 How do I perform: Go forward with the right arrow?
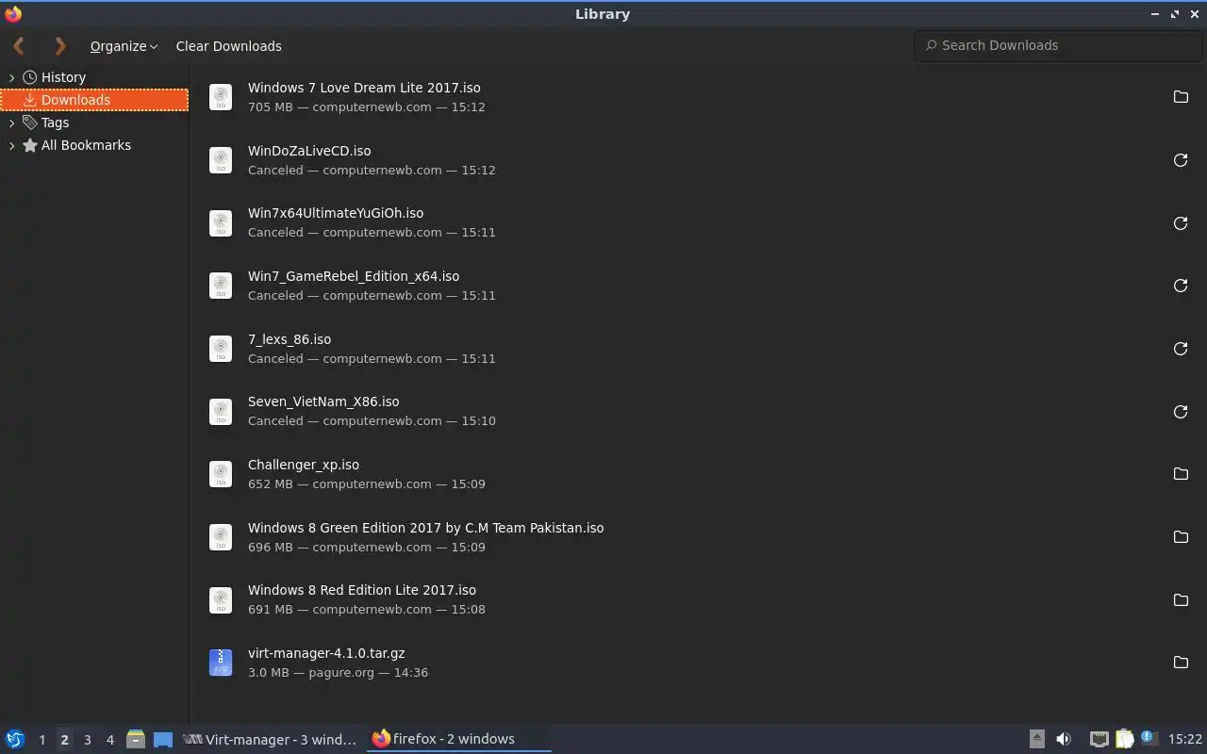[60, 45]
